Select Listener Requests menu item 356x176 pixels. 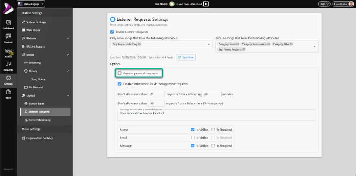click(x=45, y=112)
